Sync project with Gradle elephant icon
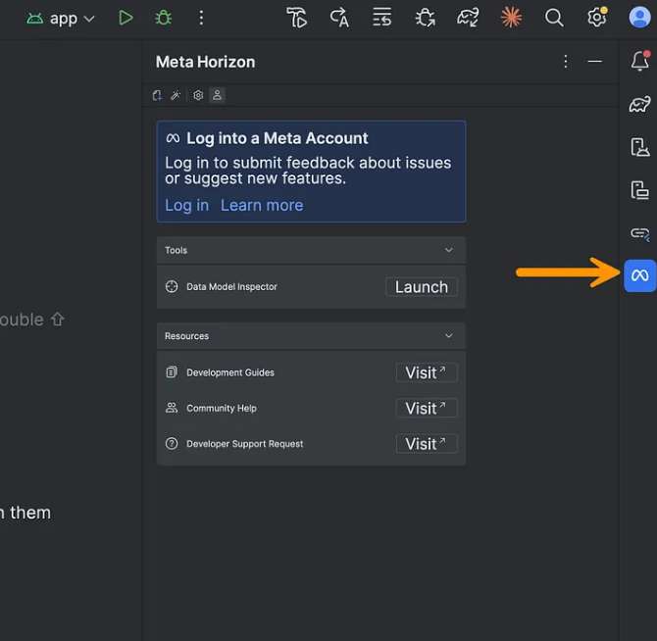Viewport: 657px width, 641px height. point(468,18)
